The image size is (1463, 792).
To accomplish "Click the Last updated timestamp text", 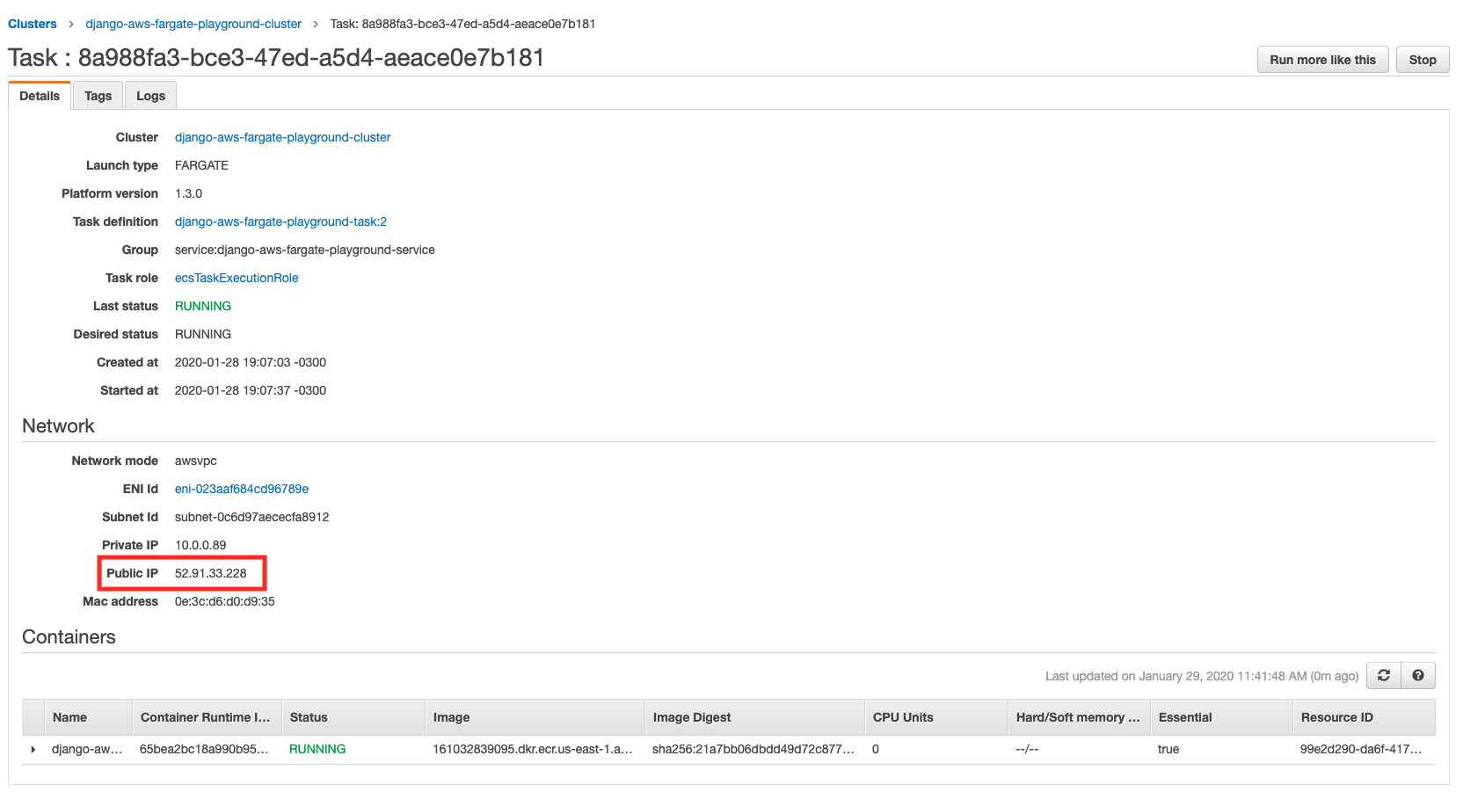I will tap(1202, 676).
